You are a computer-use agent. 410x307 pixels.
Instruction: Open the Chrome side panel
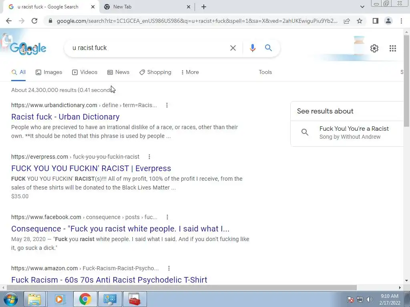[x=376, y=21]
